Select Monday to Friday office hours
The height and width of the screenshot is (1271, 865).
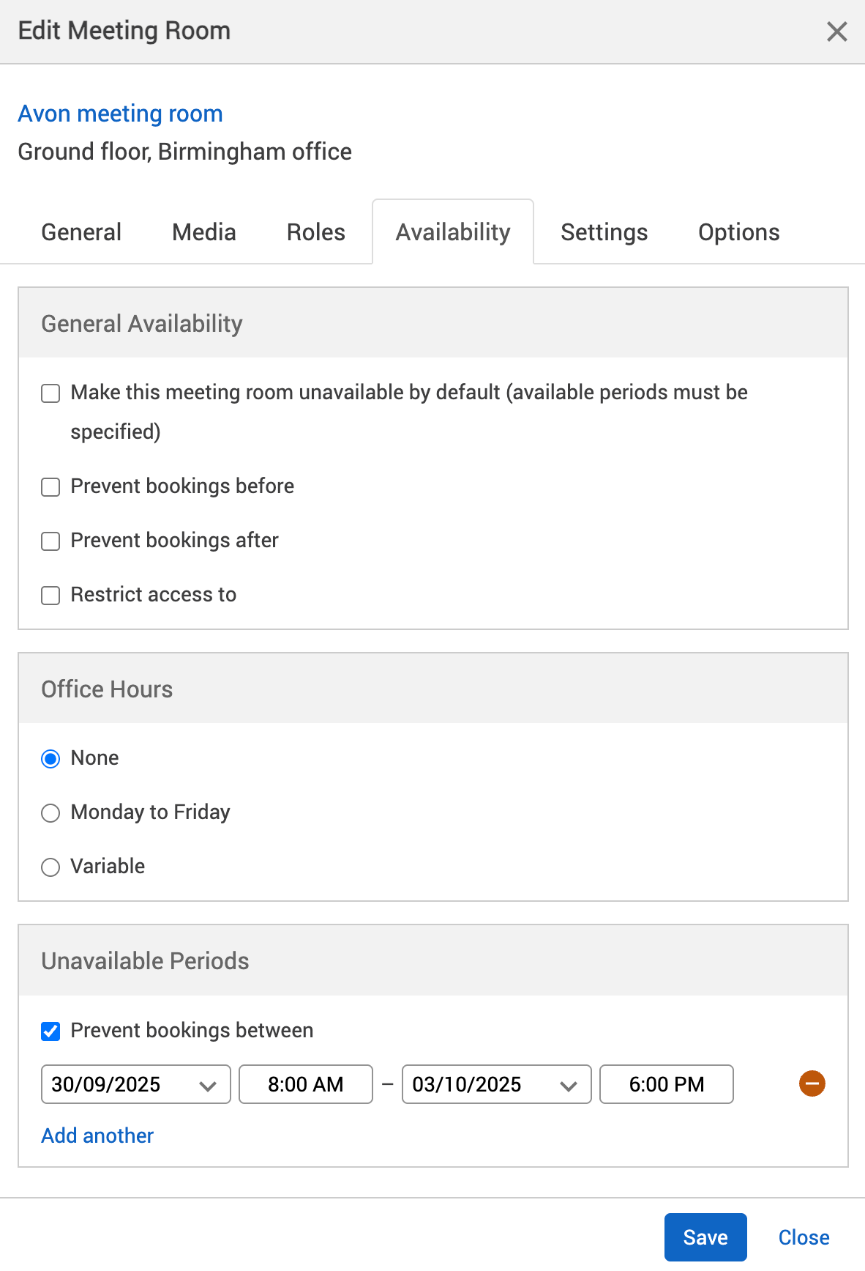[50, 813]
